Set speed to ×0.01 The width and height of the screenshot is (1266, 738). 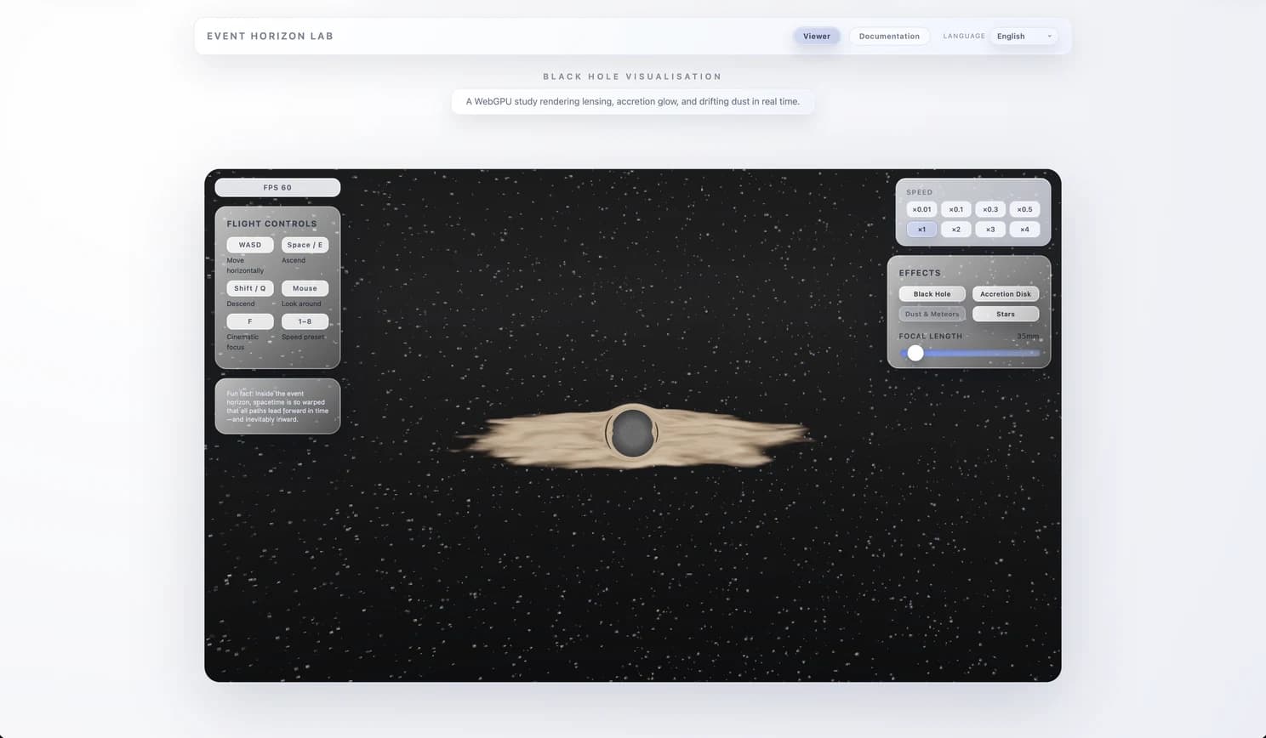pos(921,209)
